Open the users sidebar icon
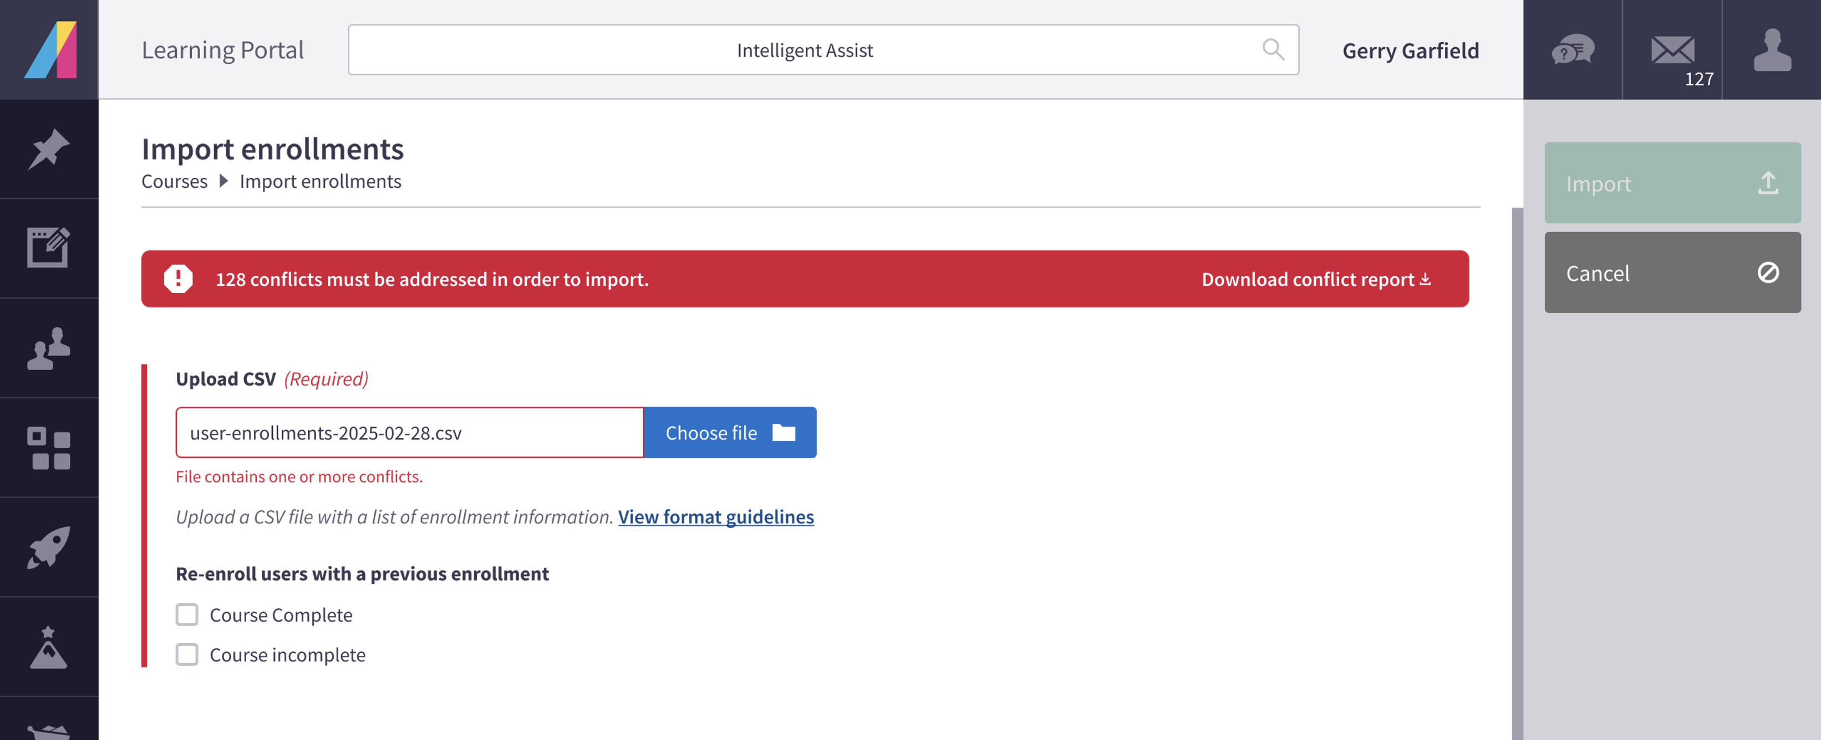Viewport: 1821px width, 740px height. (49, 348)
